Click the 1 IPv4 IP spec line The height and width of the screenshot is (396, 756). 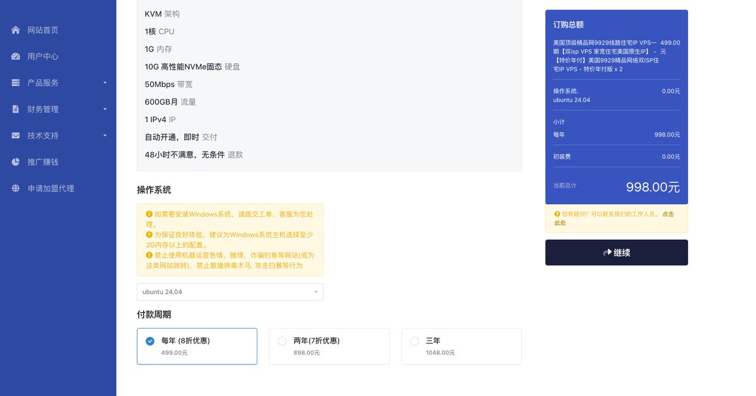coord(160,120)
